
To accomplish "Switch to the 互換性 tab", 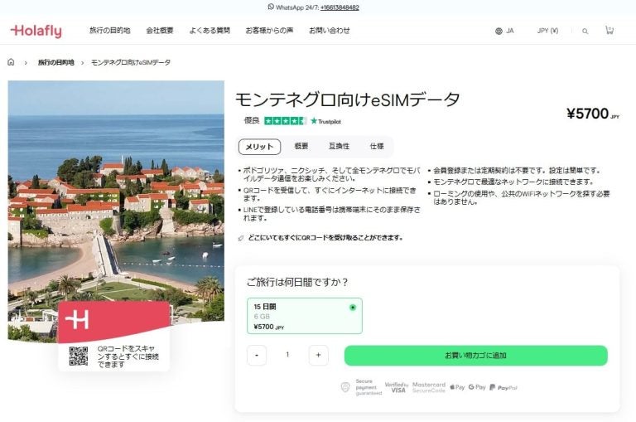I will pos(339,146).
